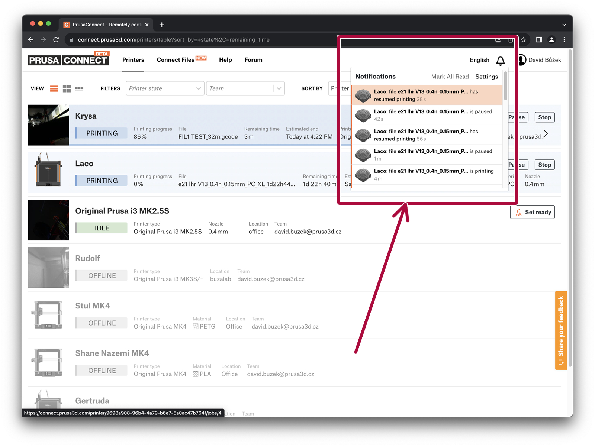Open the Team filter dropdown
This screenshot has height=446, width=595.
point(245,88)
